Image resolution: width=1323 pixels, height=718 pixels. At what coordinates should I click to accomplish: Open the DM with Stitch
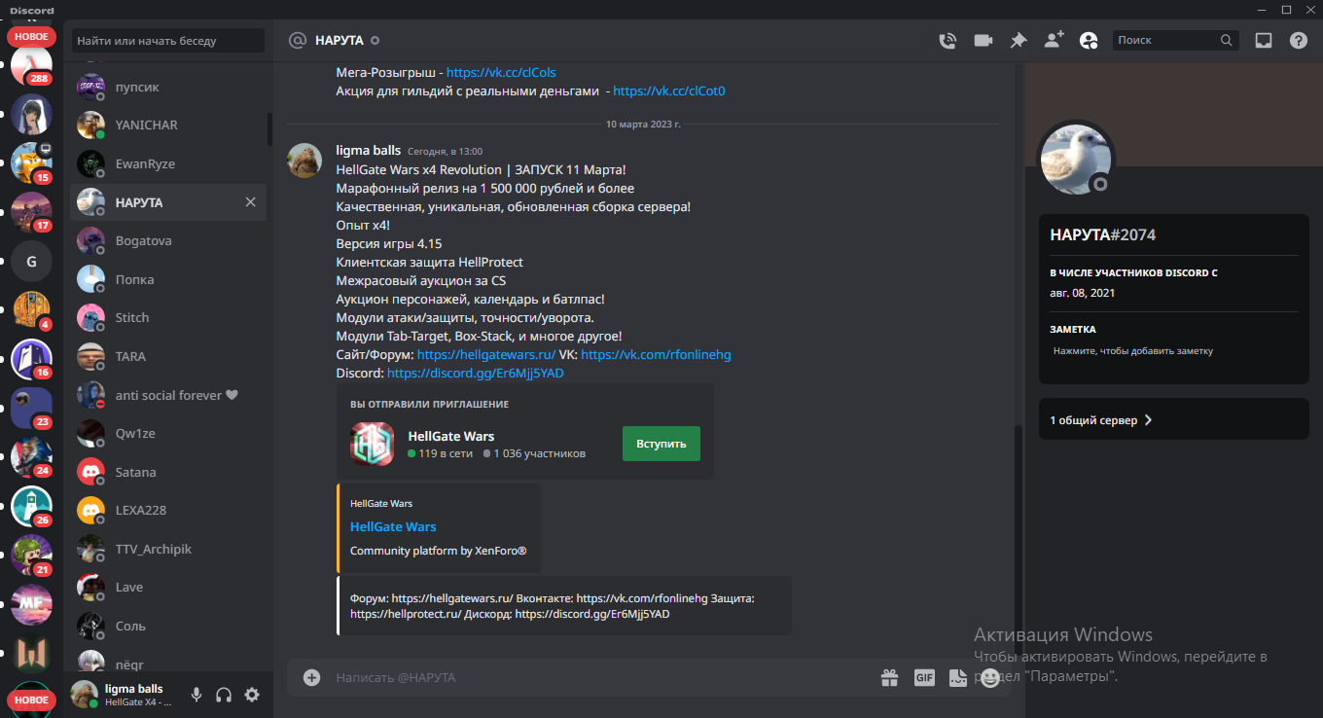pos(168,318)
